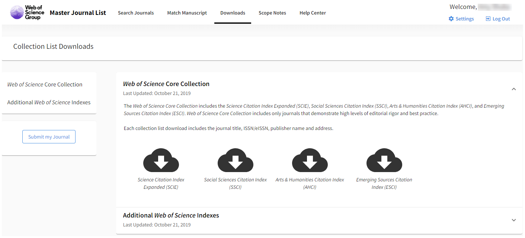Click the Emerging Sources Citation Index (ESCI) caption

coord(384,183)
